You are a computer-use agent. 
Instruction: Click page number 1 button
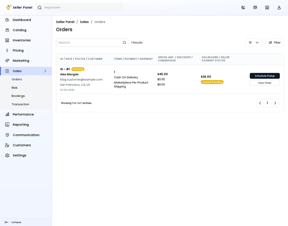coord(267,103)
